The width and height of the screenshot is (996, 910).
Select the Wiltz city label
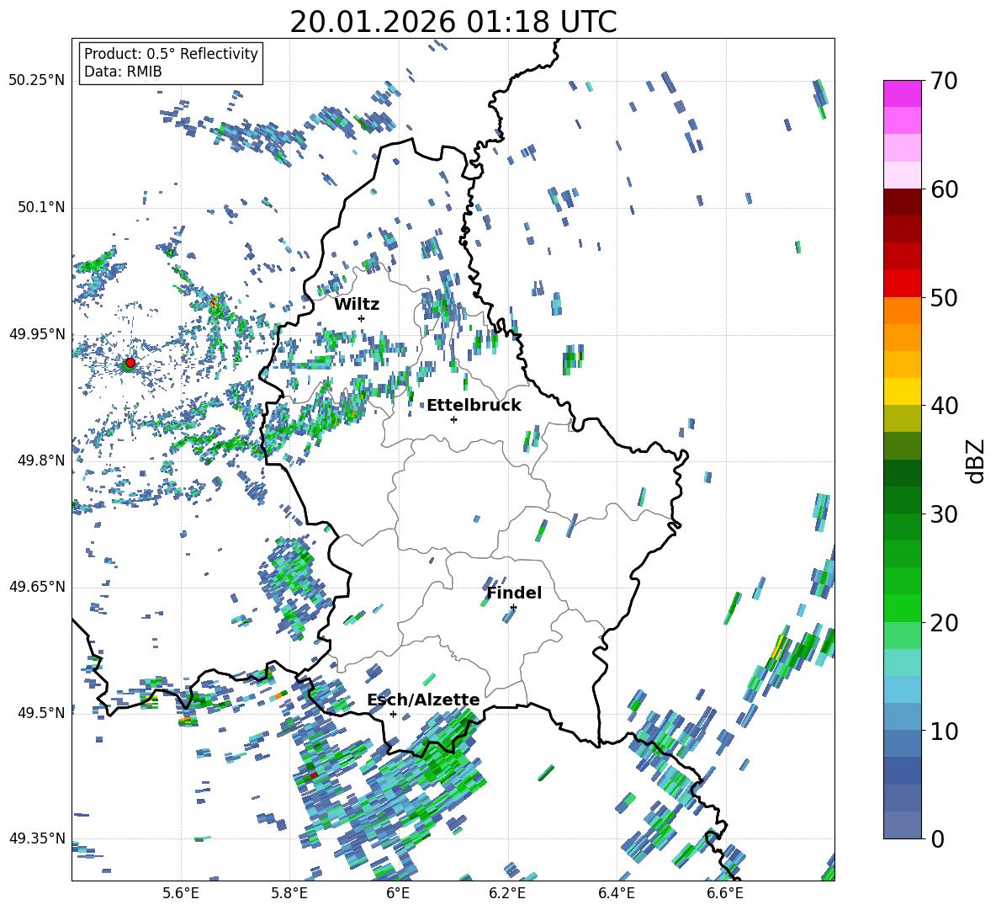(357, 304)
